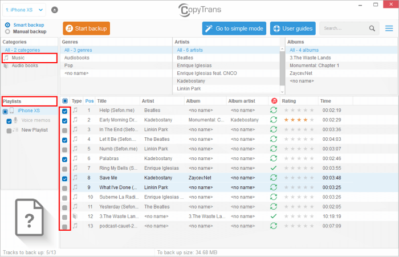This screenshot has height=257, width=399.
Task: Click the Artists list scroll down arrow
Action: pyautogui.click(x=282, y=92)
